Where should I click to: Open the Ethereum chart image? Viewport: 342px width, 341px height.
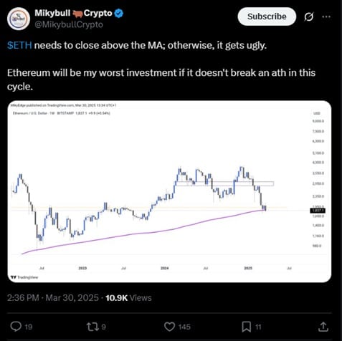tap(169, 191)
